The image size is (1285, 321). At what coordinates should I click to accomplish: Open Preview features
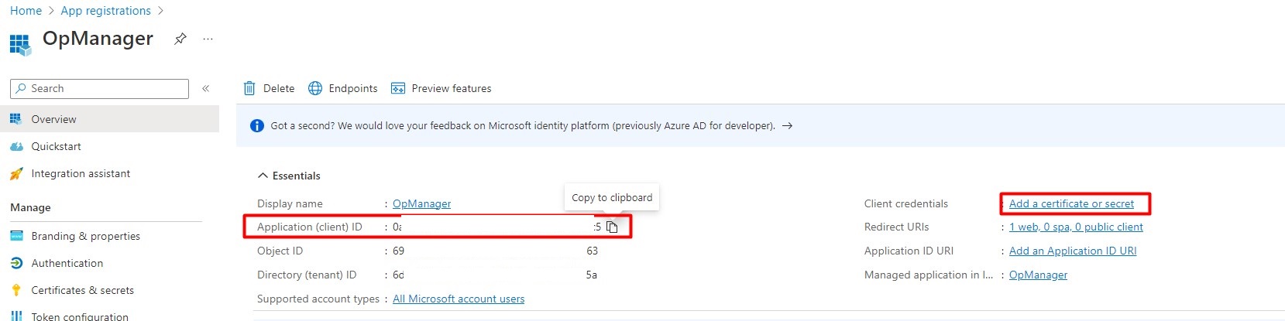coord(442,88)
